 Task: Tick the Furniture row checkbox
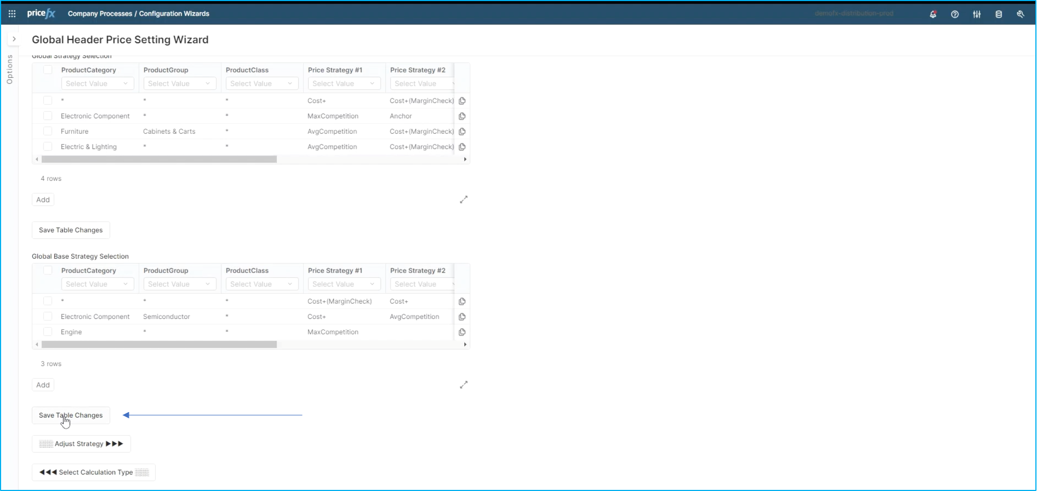coord(48,132)
